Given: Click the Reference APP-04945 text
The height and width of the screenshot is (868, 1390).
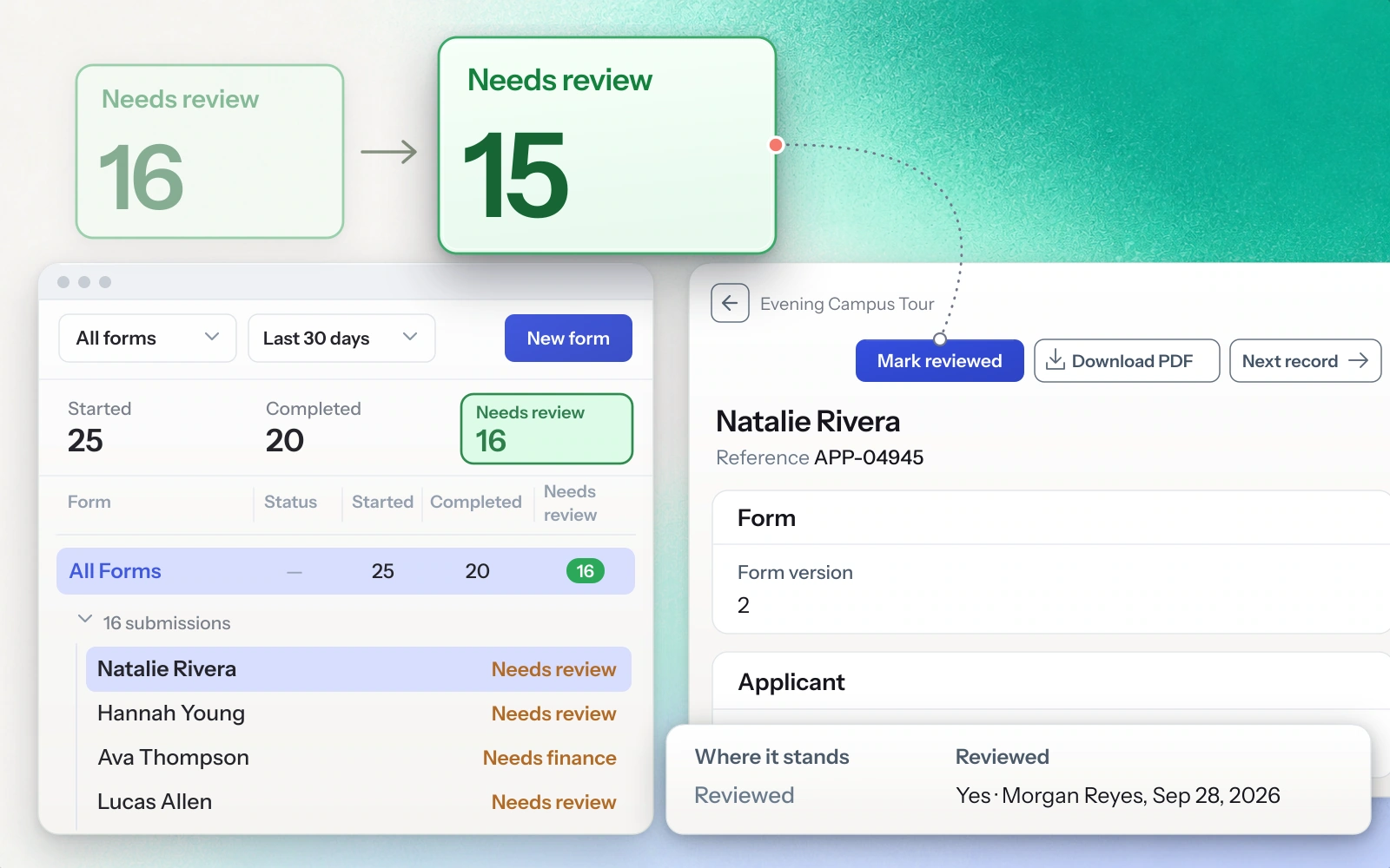Looking at the screenshot, I should [819, 457].
